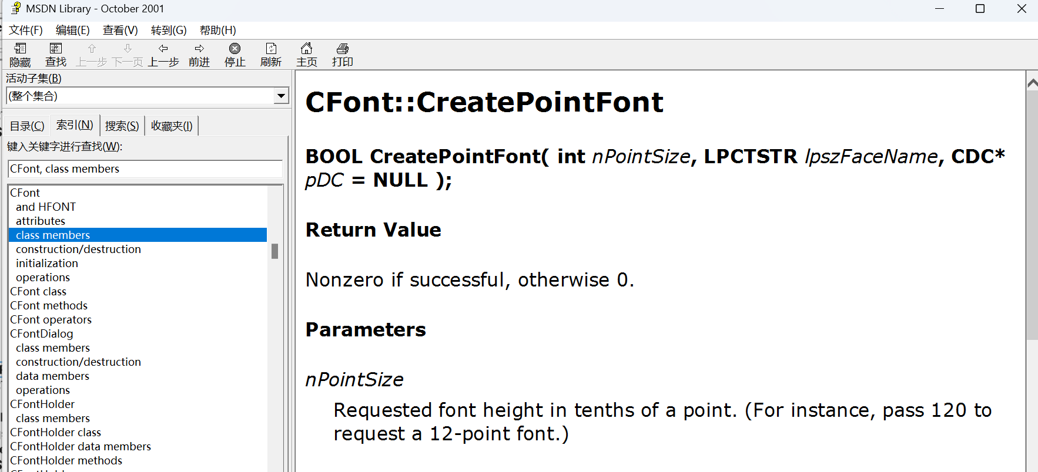Open the 文件(F) menu
1038x472 pixels.
click(x=26, y=30)
